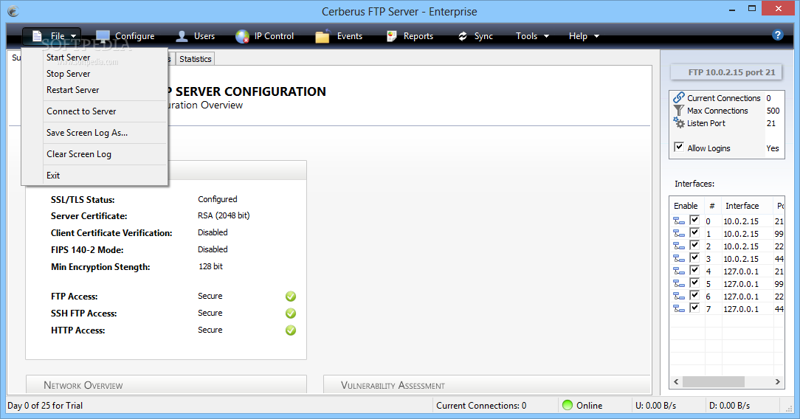Click the Current Connections link icon

(x=678, y=97)
